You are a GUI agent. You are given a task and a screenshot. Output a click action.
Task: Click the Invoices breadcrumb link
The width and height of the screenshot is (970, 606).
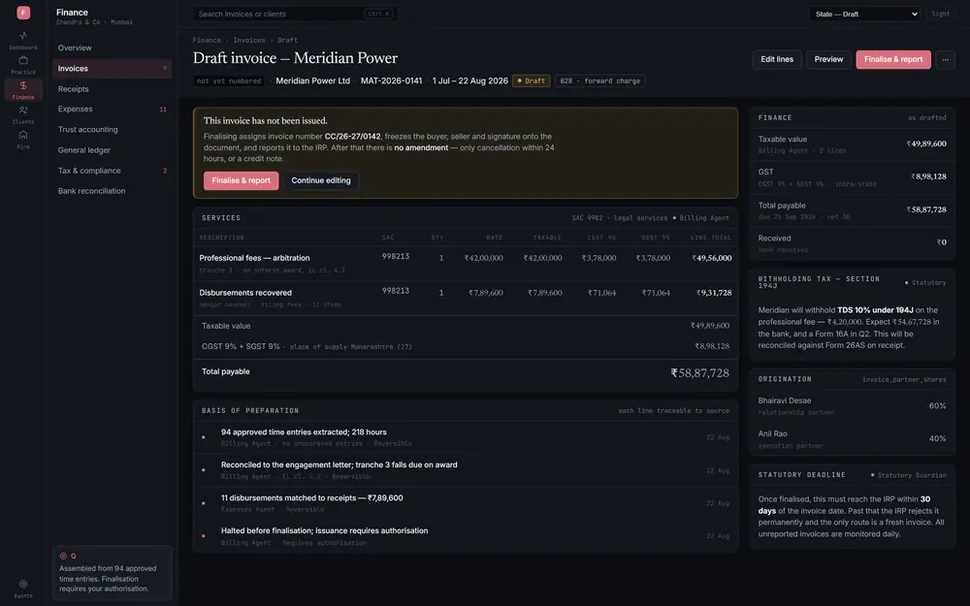pyautogui.click(x=249, y=40)
